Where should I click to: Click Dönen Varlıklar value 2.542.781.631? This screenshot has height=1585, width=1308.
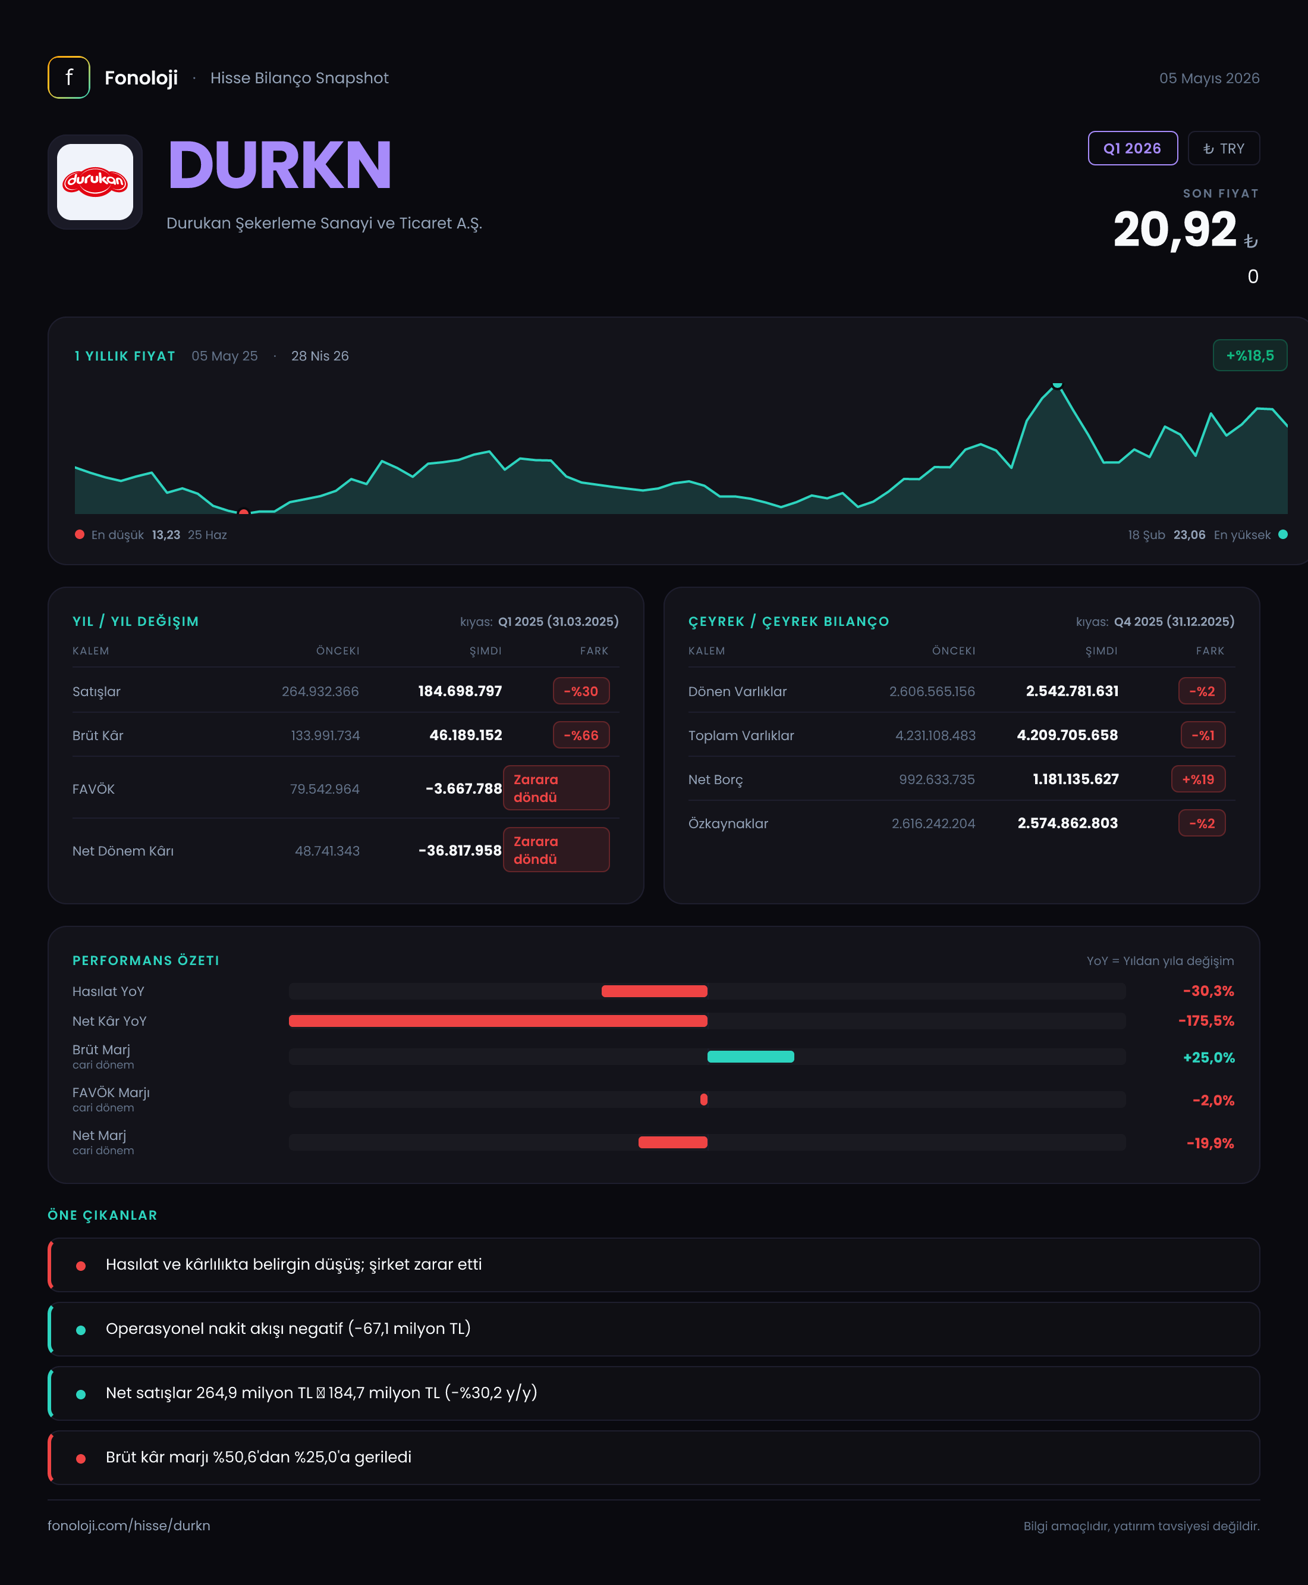click(1072, 691)
